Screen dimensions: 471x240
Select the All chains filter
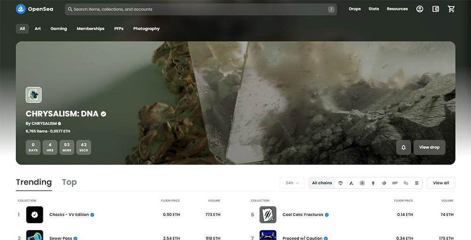pos(322,183)
